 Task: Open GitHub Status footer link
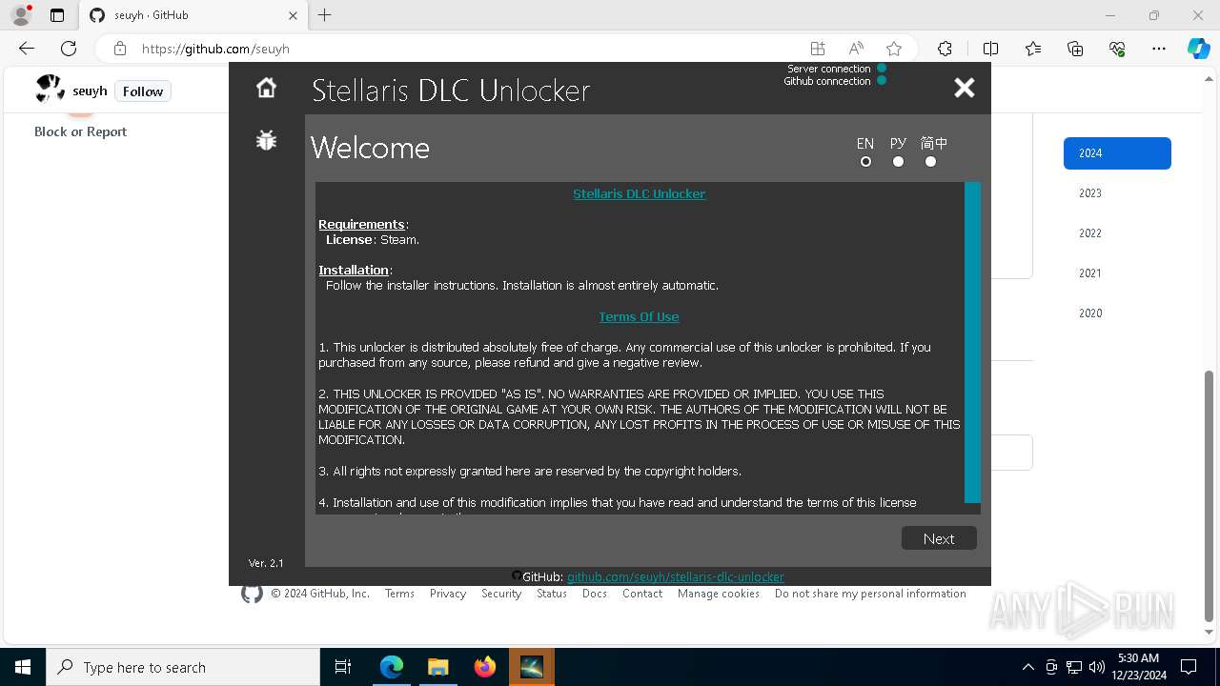pos(551,594)
